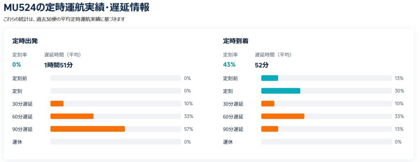Click the 定刻 arrival teal bar at 30%
This screenshot has width=420, height=162.
click(281, 91)
